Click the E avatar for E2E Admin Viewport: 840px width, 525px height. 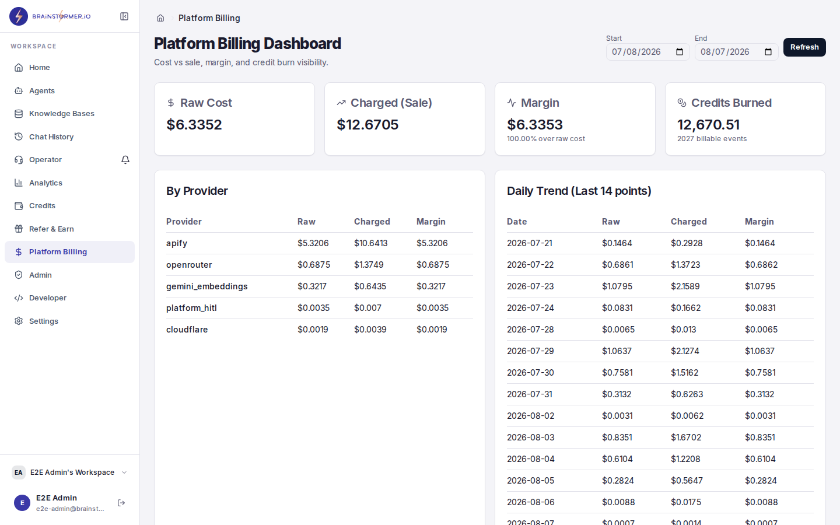pyautogui.click(x=22, y=503)
